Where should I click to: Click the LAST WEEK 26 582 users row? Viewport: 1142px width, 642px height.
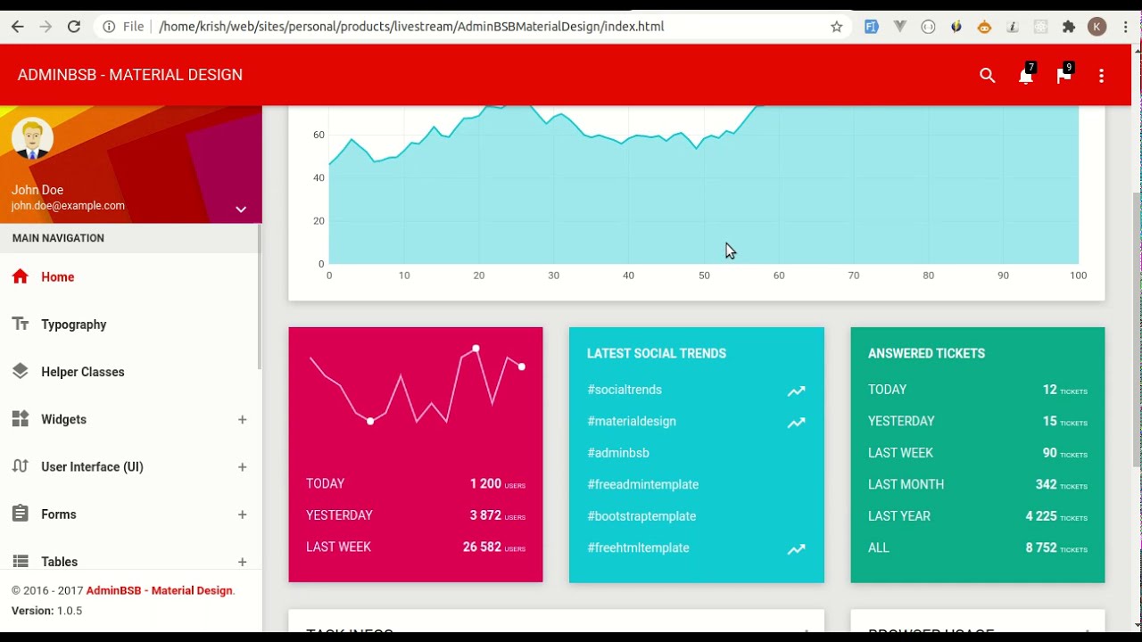point(416,547)
